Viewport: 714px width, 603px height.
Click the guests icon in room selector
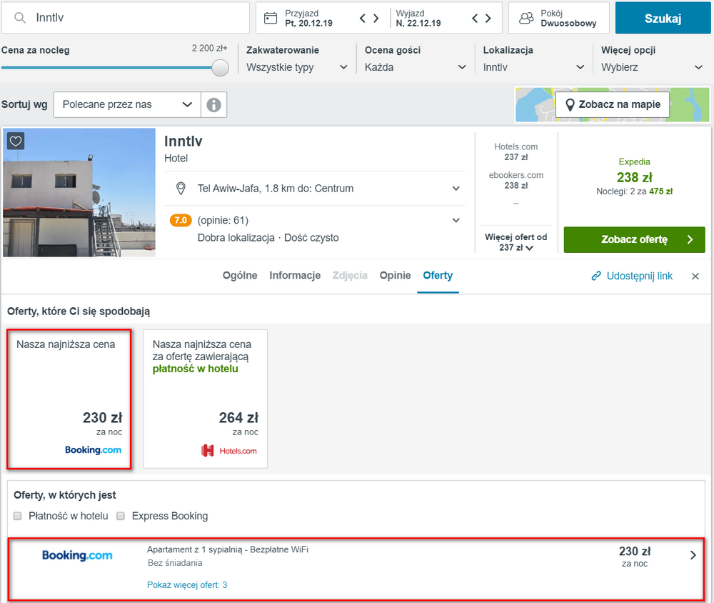tap(526, 19)
